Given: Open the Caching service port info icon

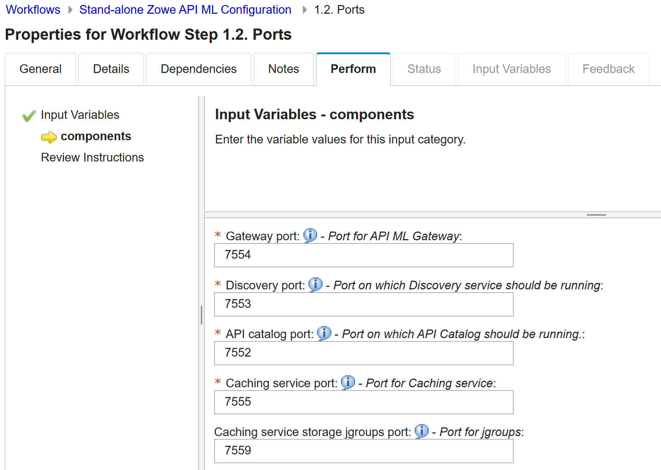Looking at the screenshot, I should (348, 383).
